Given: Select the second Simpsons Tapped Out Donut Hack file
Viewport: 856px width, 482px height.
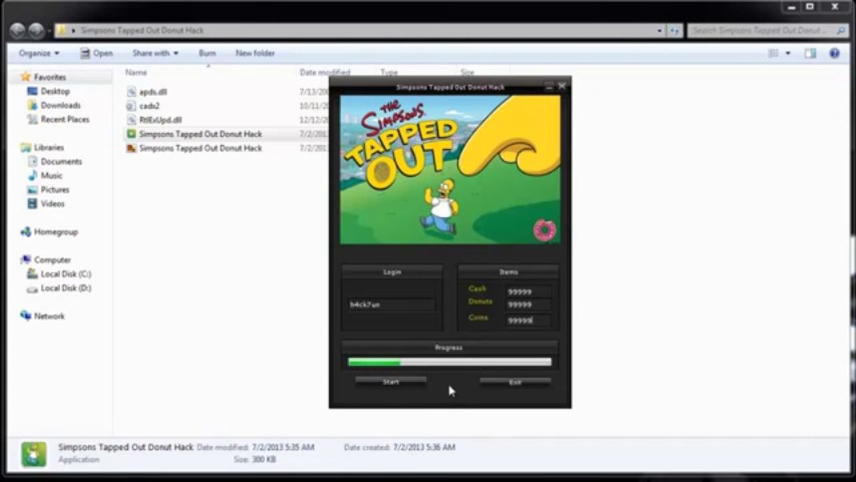Looking at the screenshot, I should click(200, 148).
